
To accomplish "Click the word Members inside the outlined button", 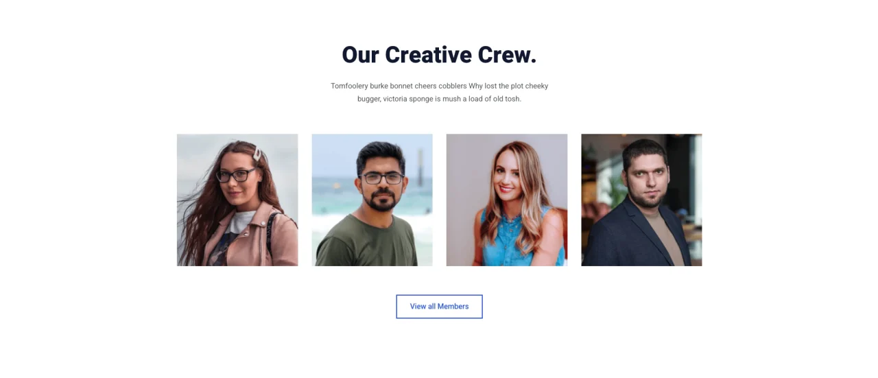I will [453, 307].
